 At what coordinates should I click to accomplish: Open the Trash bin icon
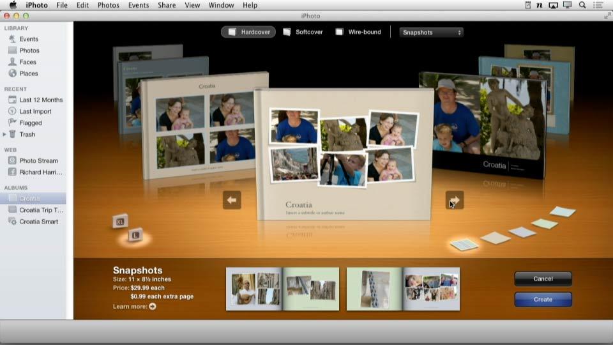[x=12, y=134]
